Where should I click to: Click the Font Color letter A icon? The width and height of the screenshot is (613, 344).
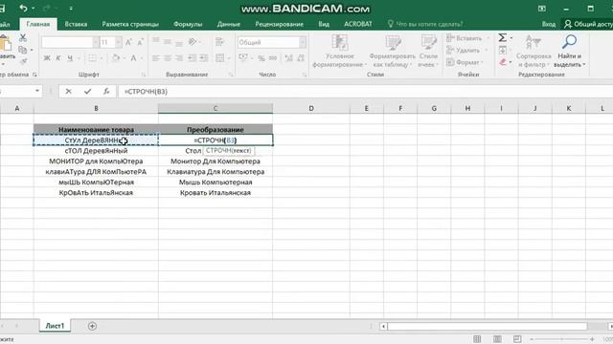click(x=133, y=58)
